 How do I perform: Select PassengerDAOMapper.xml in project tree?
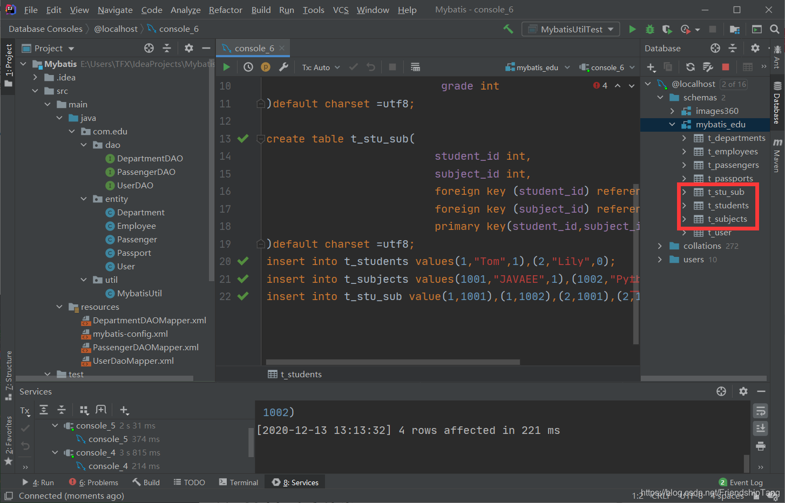[145, 348]
